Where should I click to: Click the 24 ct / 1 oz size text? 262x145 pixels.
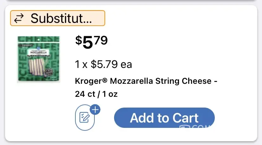pos(96,94)
